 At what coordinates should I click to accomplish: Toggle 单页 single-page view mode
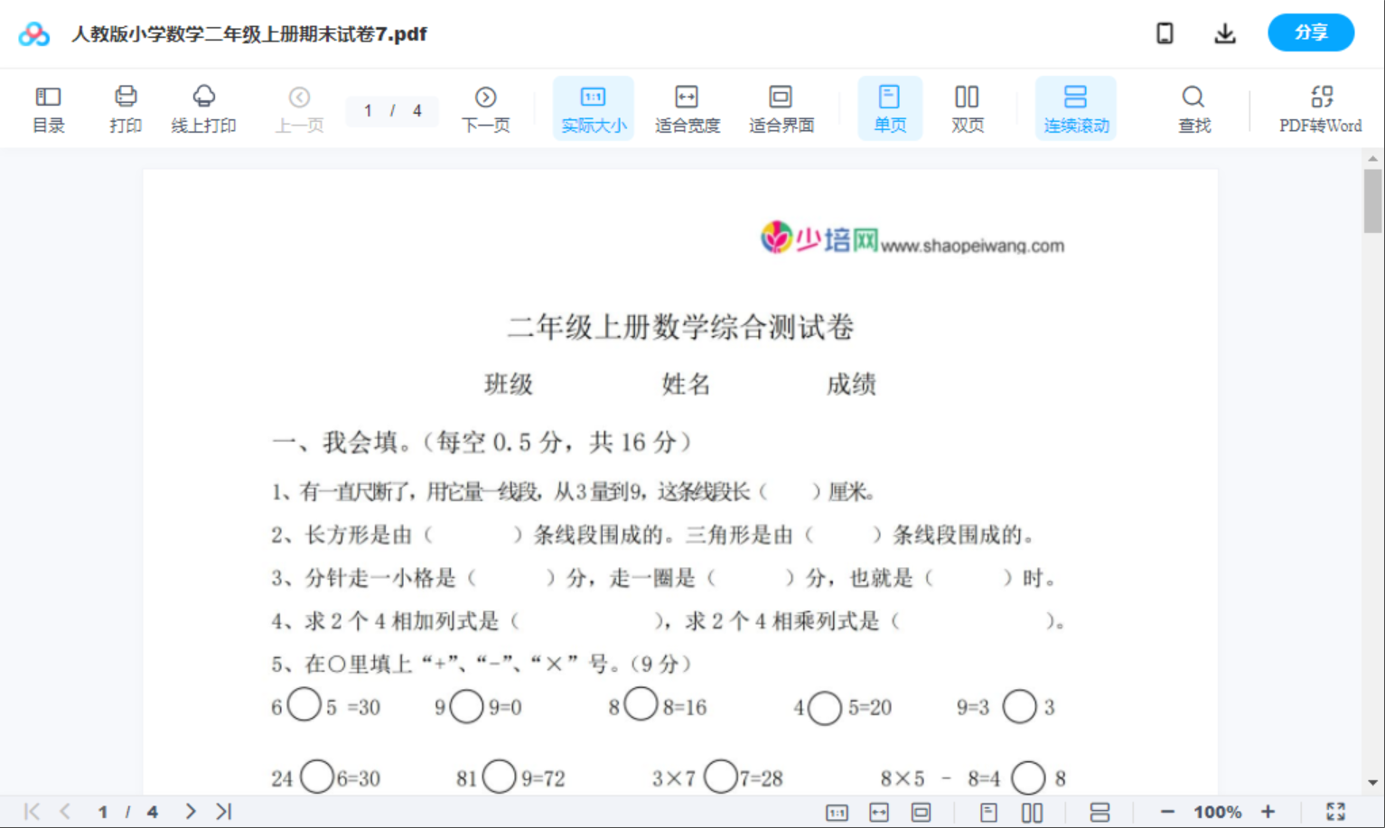pyautogui.click(x=890, y=107)
